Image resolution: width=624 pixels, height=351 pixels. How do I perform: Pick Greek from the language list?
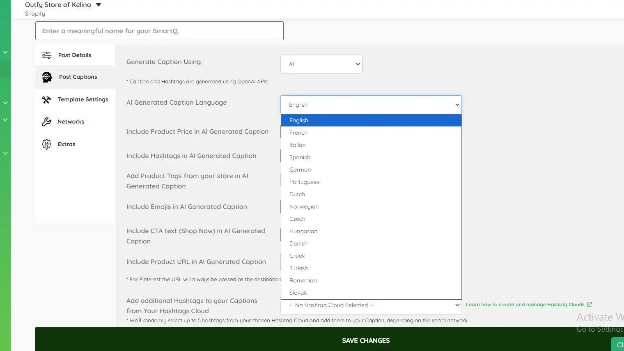(371, 256)
